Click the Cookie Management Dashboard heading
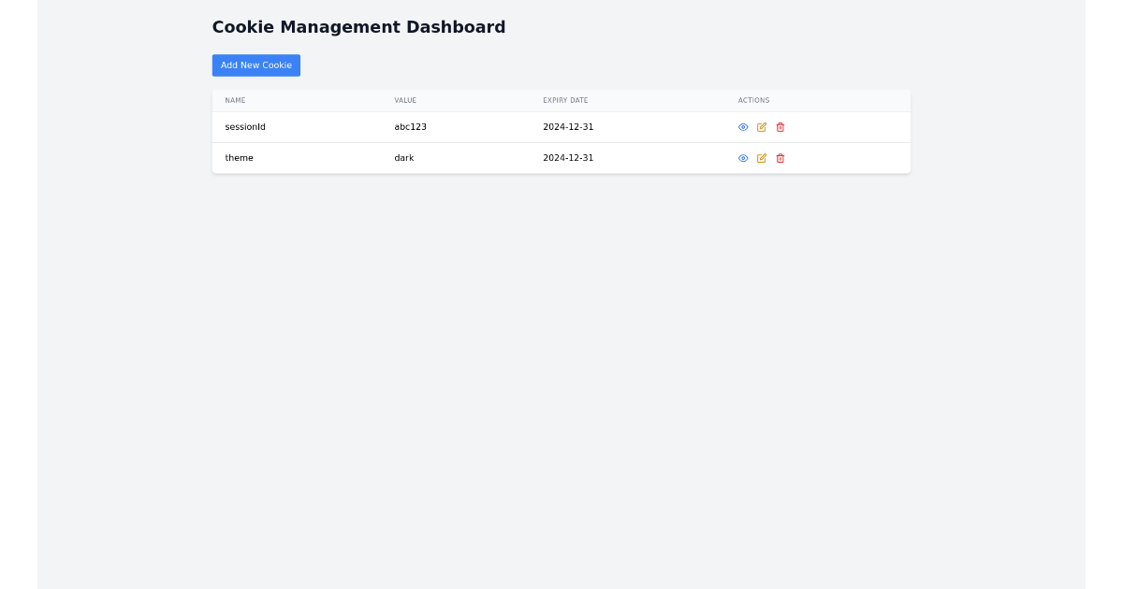 click(358, 27)
